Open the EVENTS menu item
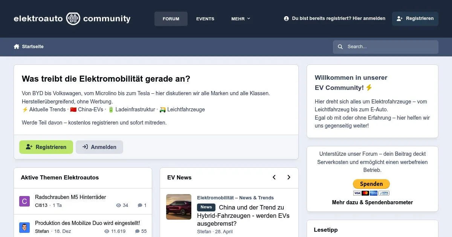Viewport: 452px width, 237px height. [x=205, y=19]
